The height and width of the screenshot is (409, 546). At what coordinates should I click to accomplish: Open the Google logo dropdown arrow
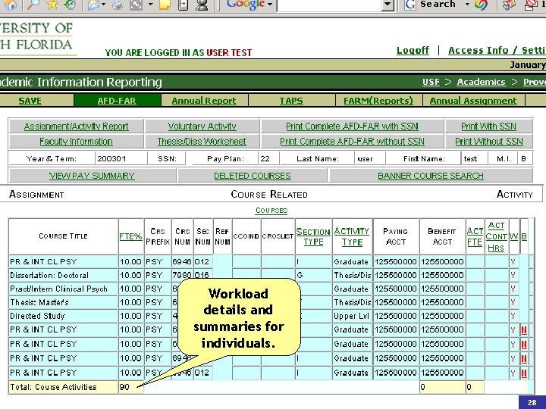click(270, 5)
